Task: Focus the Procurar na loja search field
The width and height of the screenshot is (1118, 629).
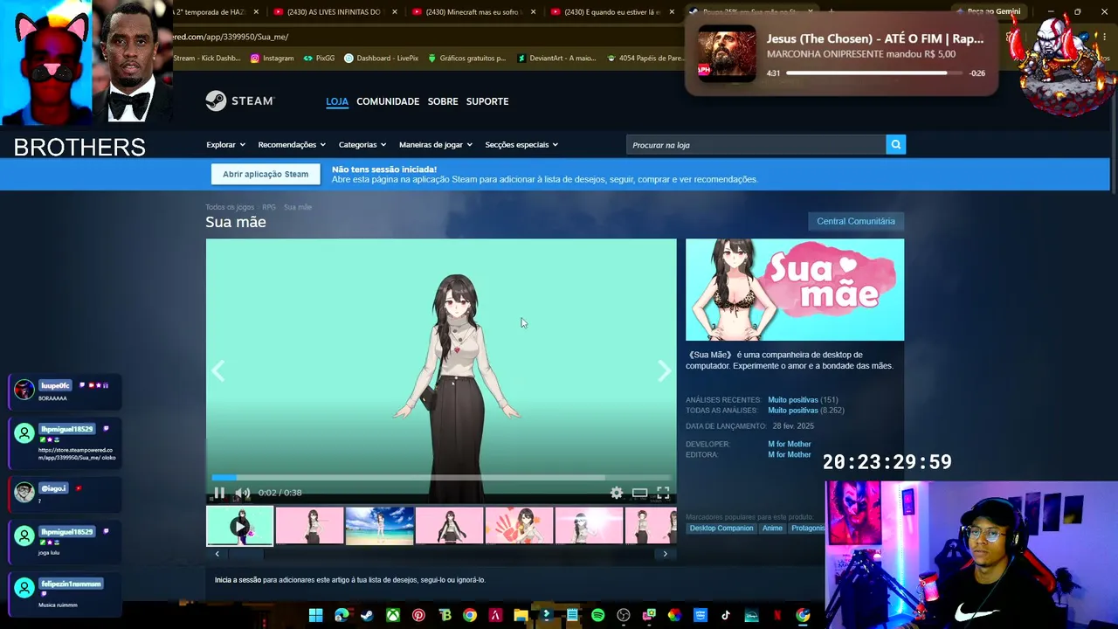Action: (x=756, y=145)
